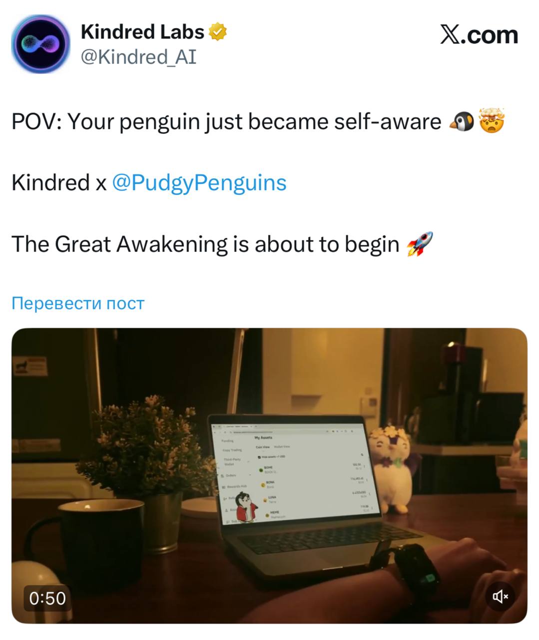Switch to the Coin View tab
Image resolution: width=539 pixels, height=640 pixels.
coord(263,447)
